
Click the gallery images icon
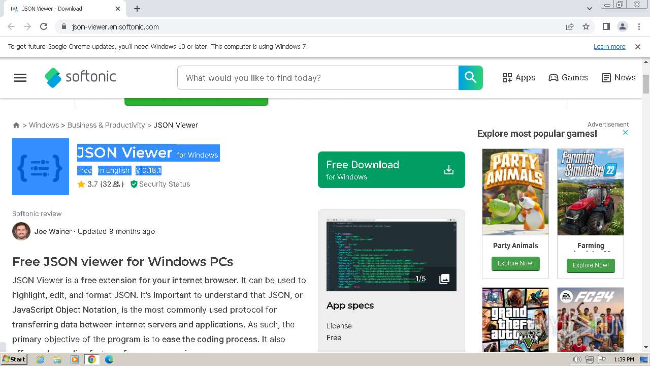click(444, 279)
